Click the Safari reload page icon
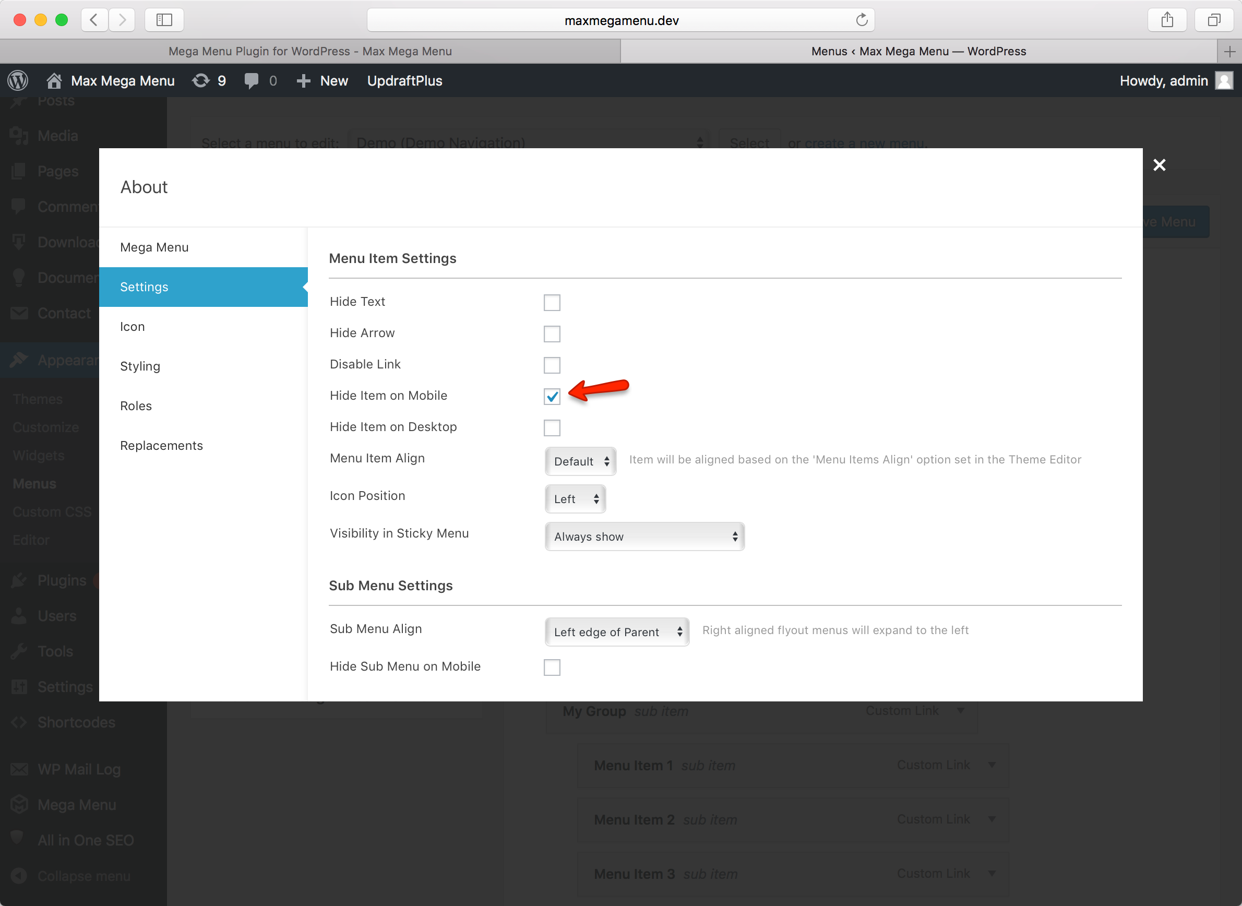The width and height of the screenshot is (1242, 906). click(862, 20)
